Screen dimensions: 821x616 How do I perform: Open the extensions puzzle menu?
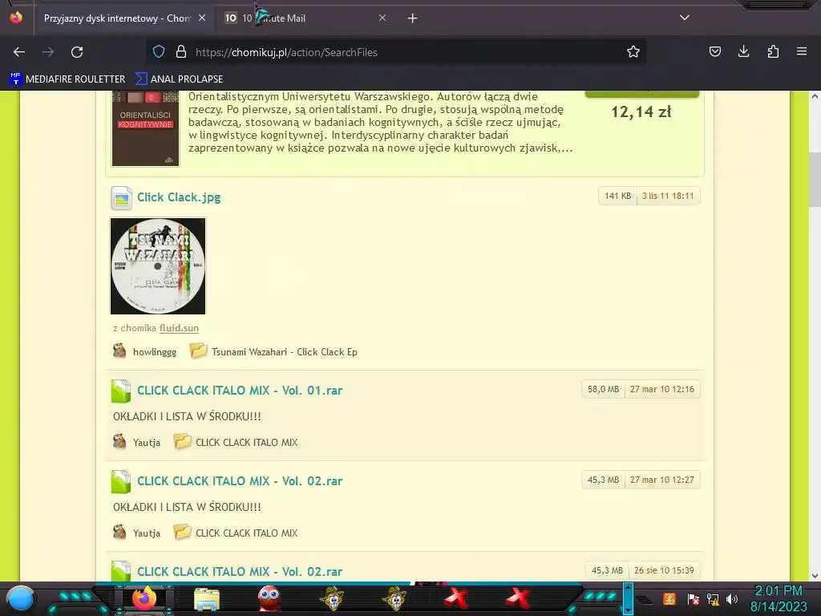click(773, 52)
